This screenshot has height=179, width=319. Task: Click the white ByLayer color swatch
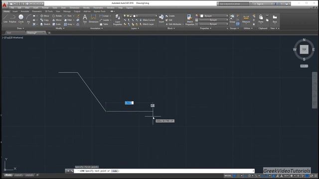202,16
